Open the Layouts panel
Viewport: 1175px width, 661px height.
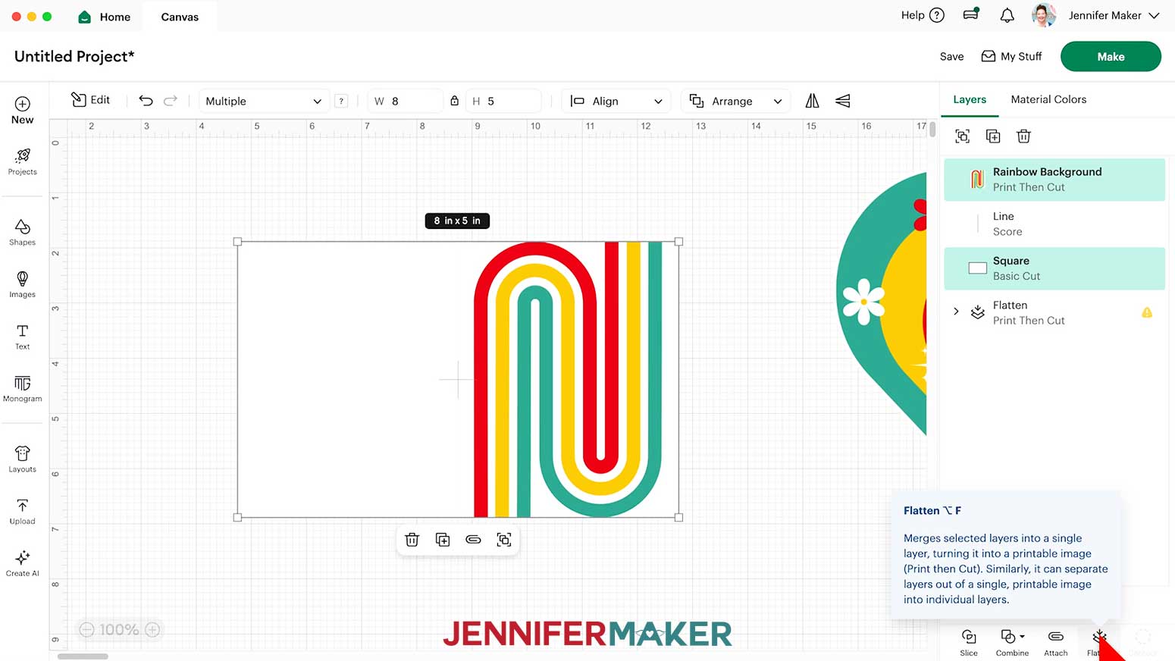click(23, 459)
